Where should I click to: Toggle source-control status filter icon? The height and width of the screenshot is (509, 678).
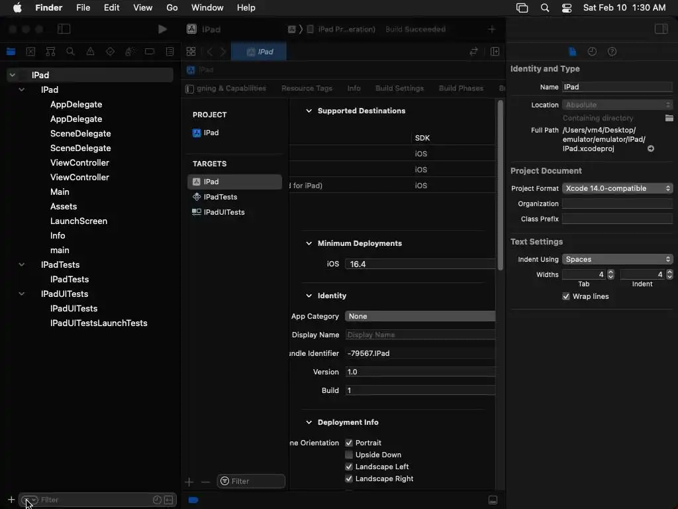pos(169,500)
